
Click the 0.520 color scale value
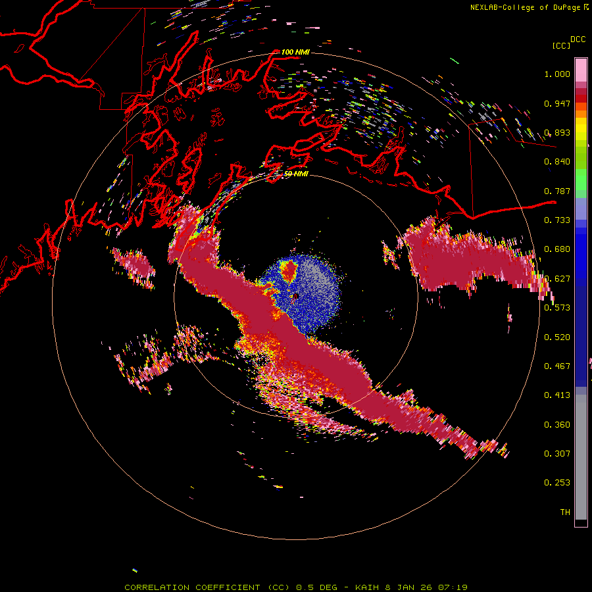pyautogui.click(x=557, y=337)
